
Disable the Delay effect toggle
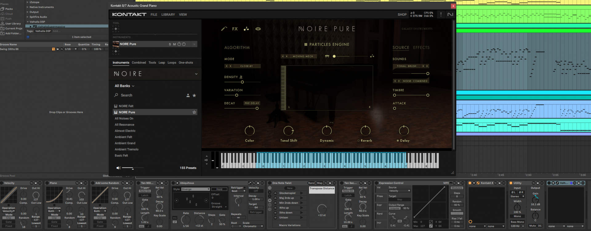[398, 141]
